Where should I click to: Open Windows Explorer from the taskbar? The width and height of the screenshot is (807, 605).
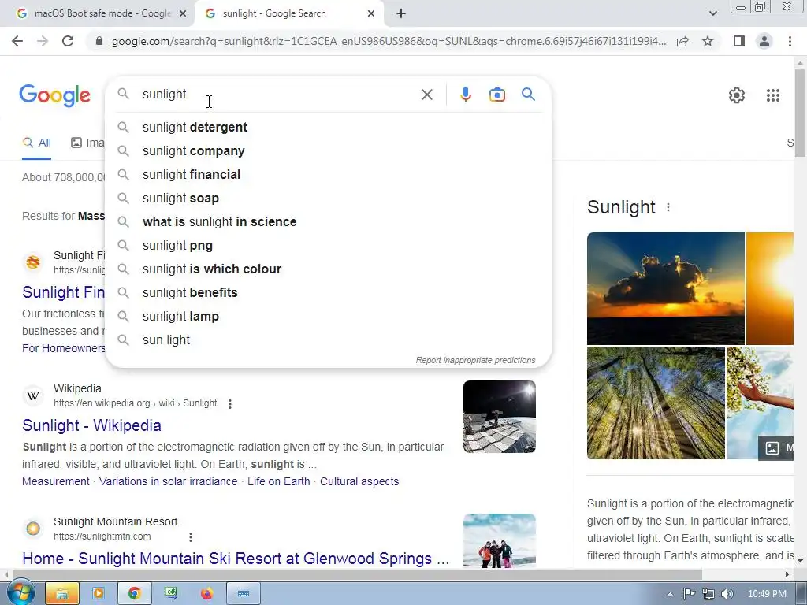61,594
